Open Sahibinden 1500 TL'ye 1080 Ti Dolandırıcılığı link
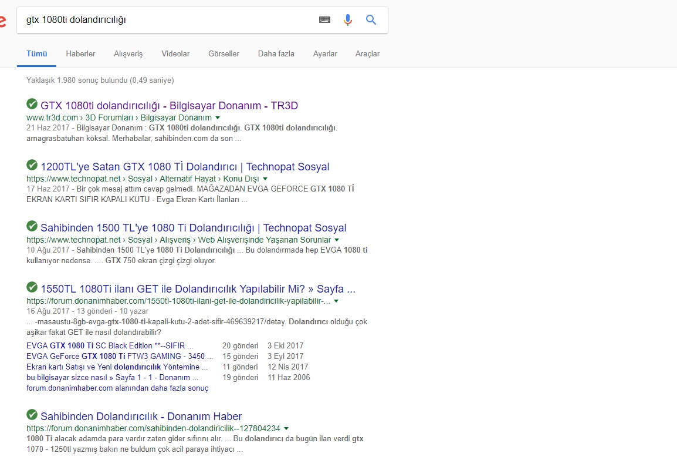The height and width of the screenshot is (460, 677). (194, 228)
